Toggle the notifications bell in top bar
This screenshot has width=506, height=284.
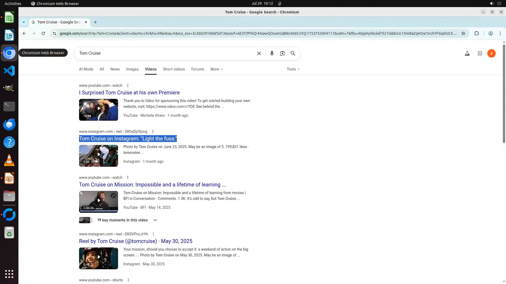tap(280, 4)
